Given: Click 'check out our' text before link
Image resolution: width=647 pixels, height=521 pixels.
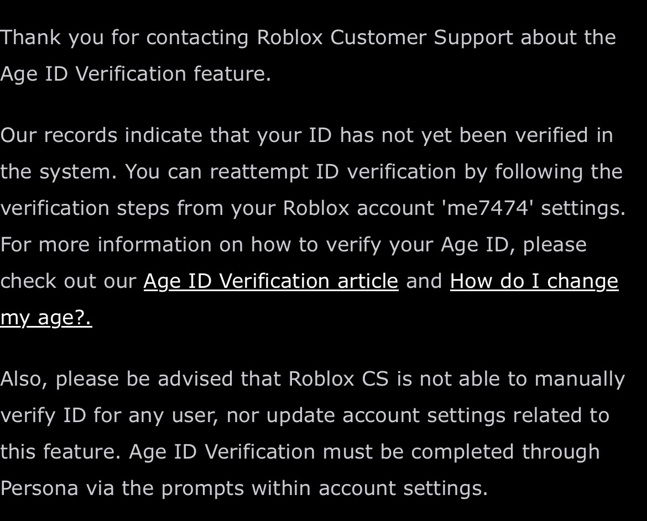Looking at the screenshot, I should pyautogui.click(x=68, y=282).
